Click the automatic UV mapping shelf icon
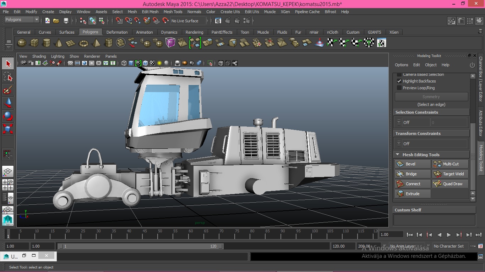 point(369,43)
